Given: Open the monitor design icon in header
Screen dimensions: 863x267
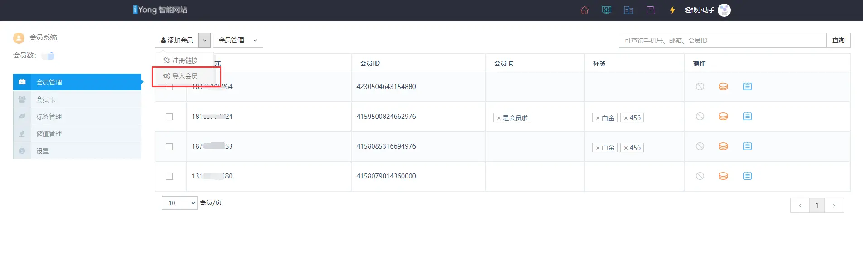Looking at the screenshot, I should pyautogui.click(x=606, y=10).
